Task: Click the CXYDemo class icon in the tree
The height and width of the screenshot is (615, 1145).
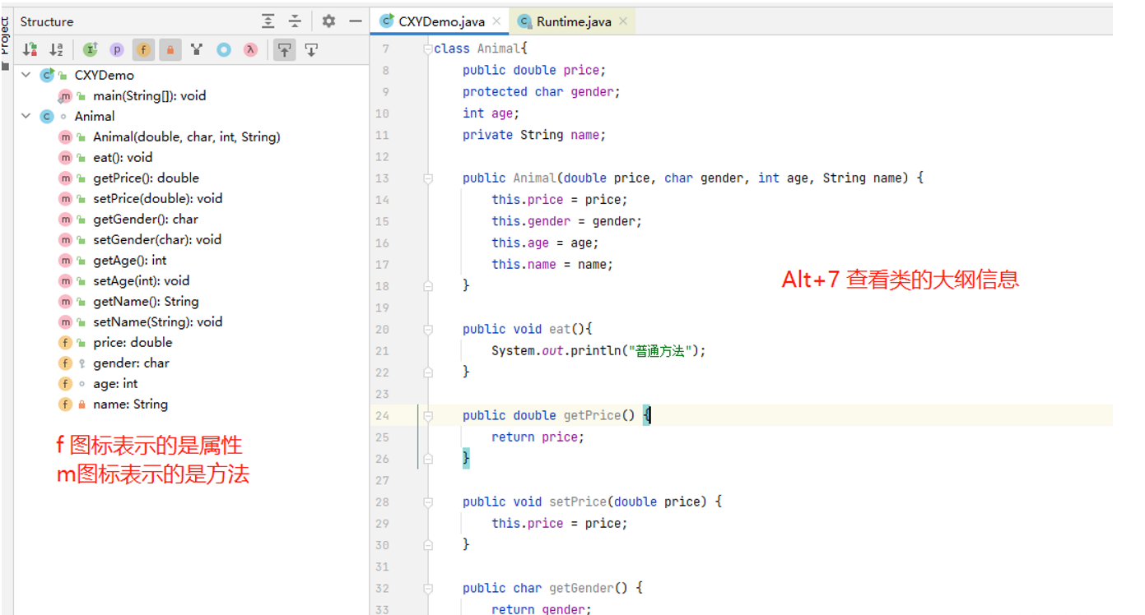Action: click(47, 75)
